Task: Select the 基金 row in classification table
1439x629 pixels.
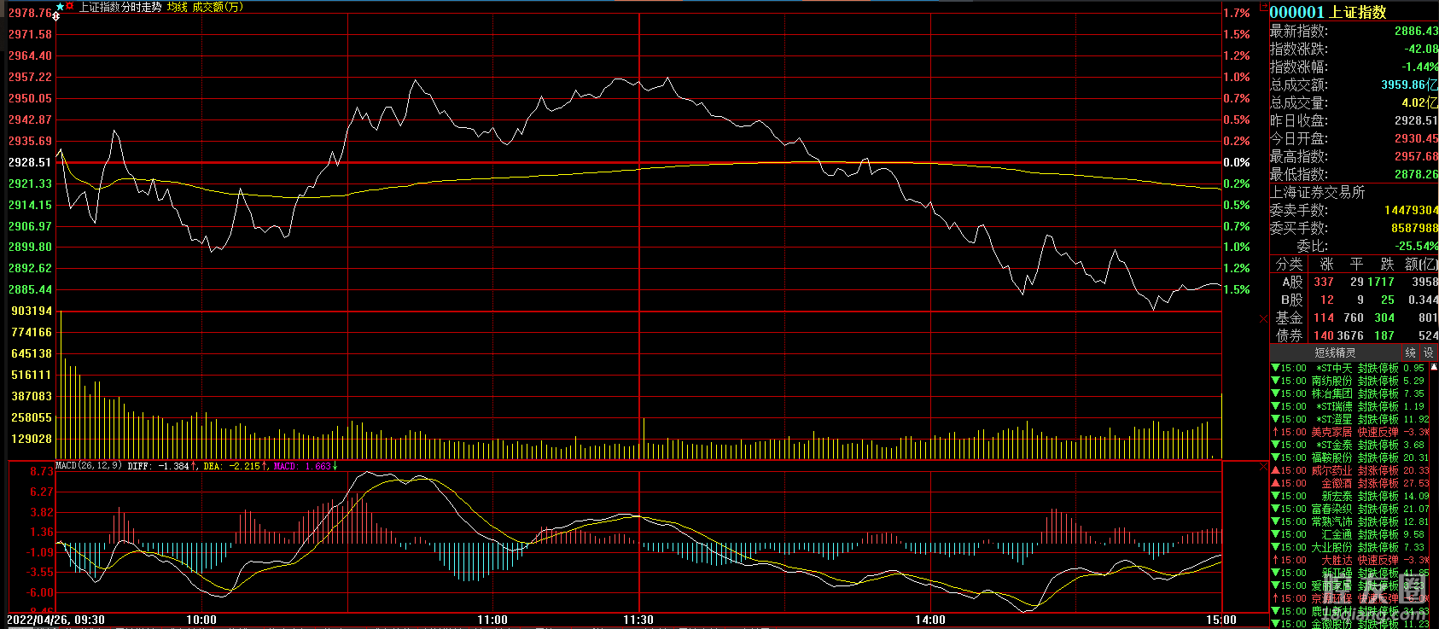Action: pos(1289,317)
